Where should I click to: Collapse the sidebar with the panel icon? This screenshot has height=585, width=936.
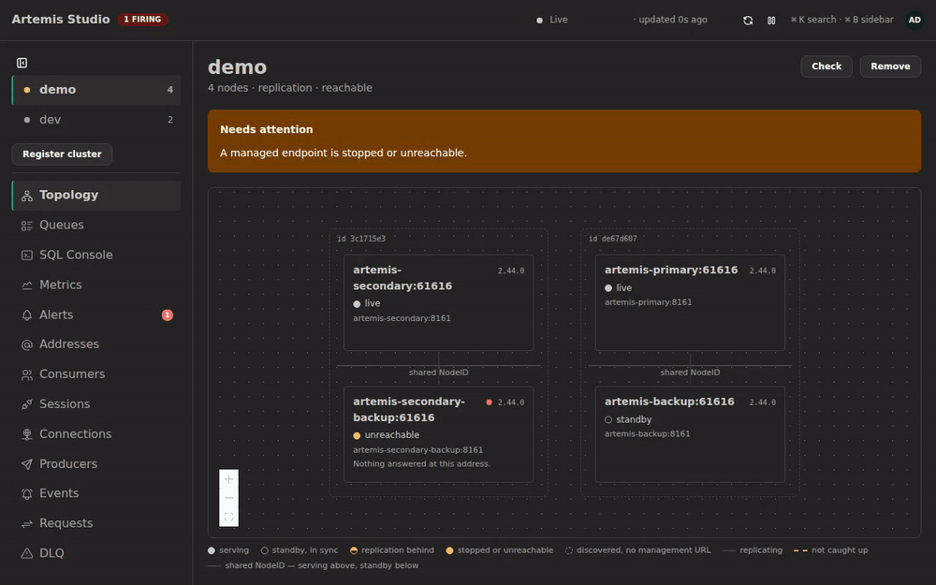tap(22, 63)
